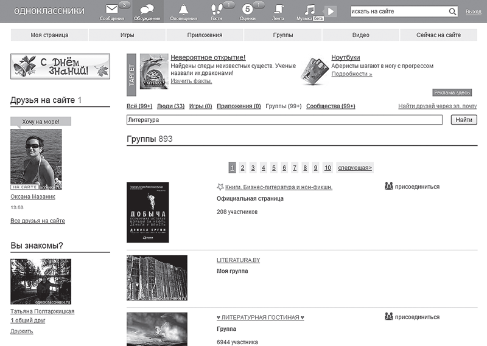Click the star icon beside Книги group
The height and width of the screenshot is (346, 487).
pos(220,187)
